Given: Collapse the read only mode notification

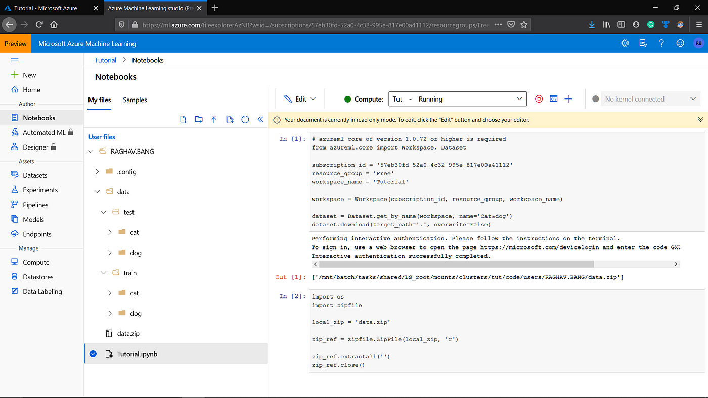Looking at the screenshot, I should [700, 120].
